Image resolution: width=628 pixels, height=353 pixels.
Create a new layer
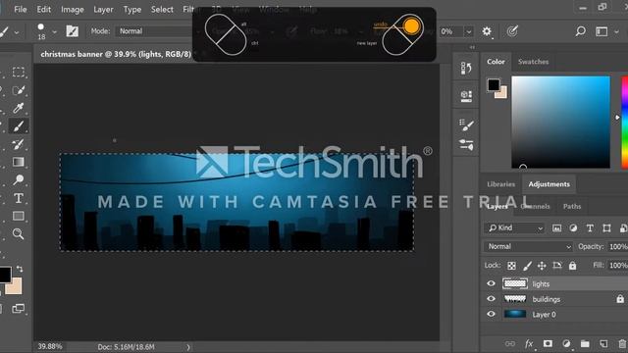[603, 344]
